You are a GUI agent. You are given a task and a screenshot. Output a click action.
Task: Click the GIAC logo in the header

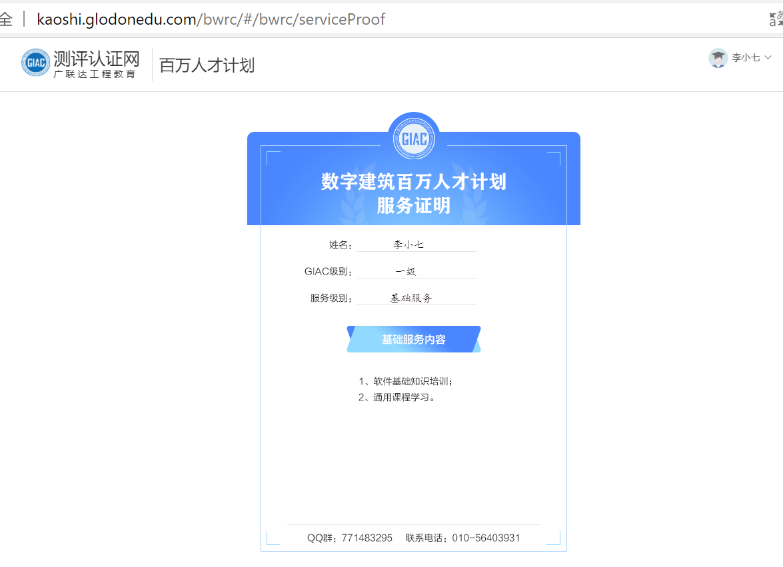coord(35,63)
